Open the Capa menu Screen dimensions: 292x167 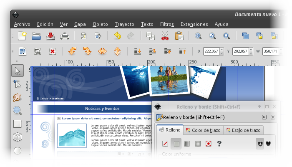(80, 24)
